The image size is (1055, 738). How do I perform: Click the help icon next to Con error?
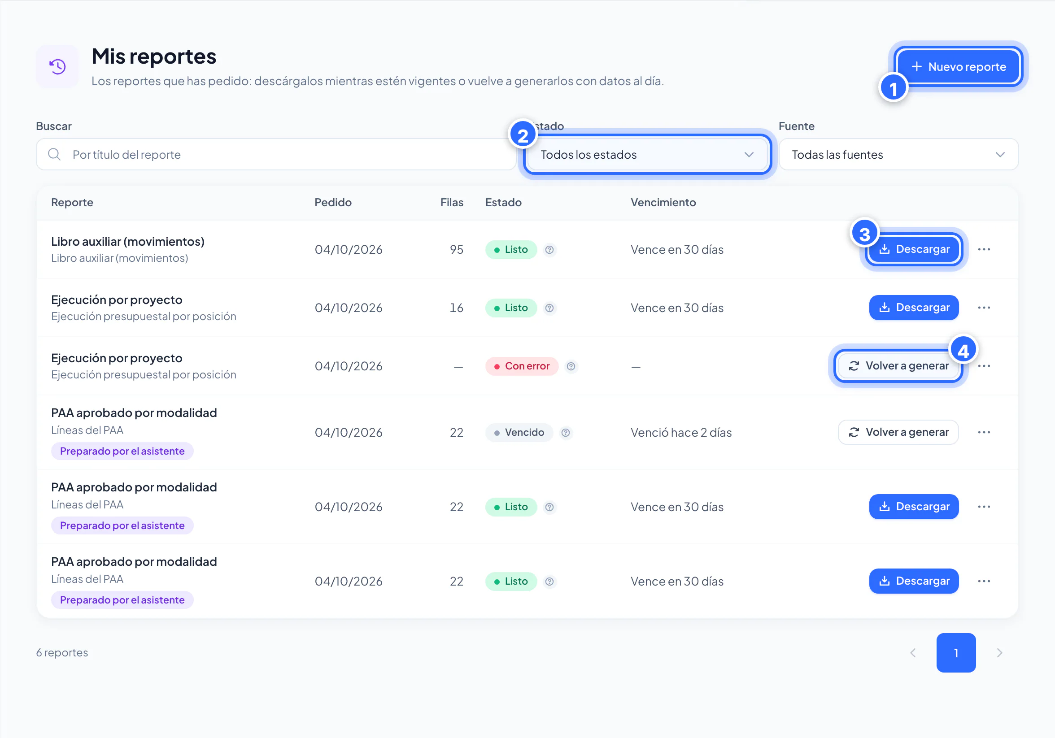tap(571, 366)
